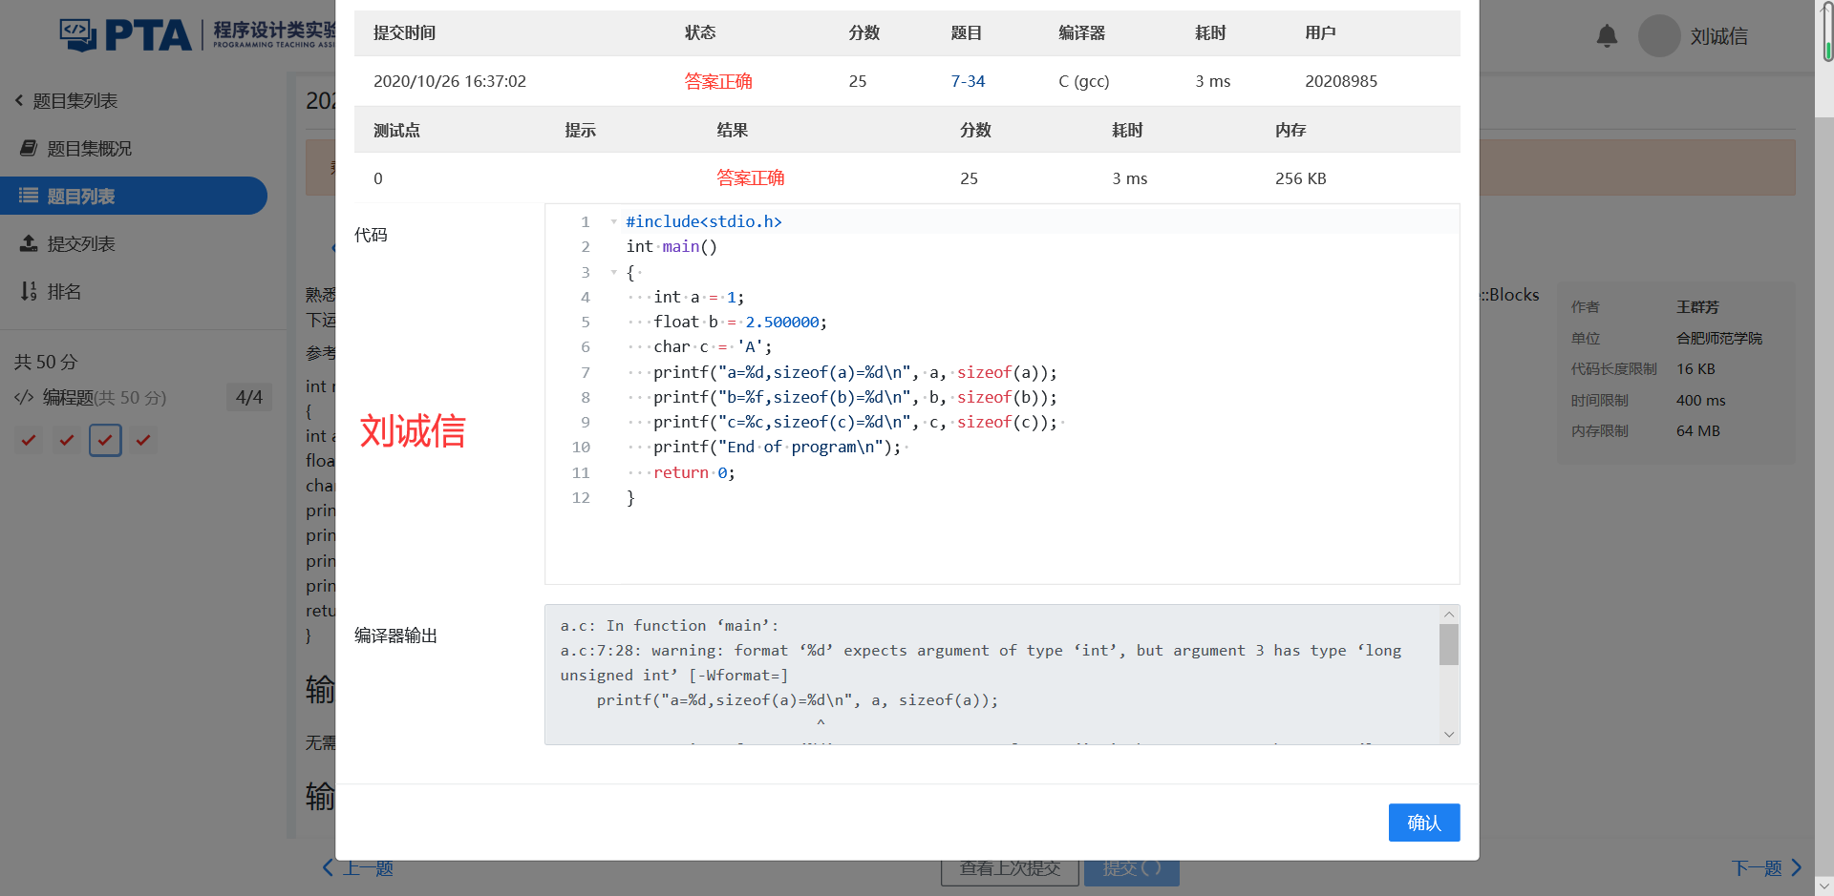This screenshot has height=896, width=1834.
Task: Click the #include<stdio.h> code line
Action: (x=704, y=221)
